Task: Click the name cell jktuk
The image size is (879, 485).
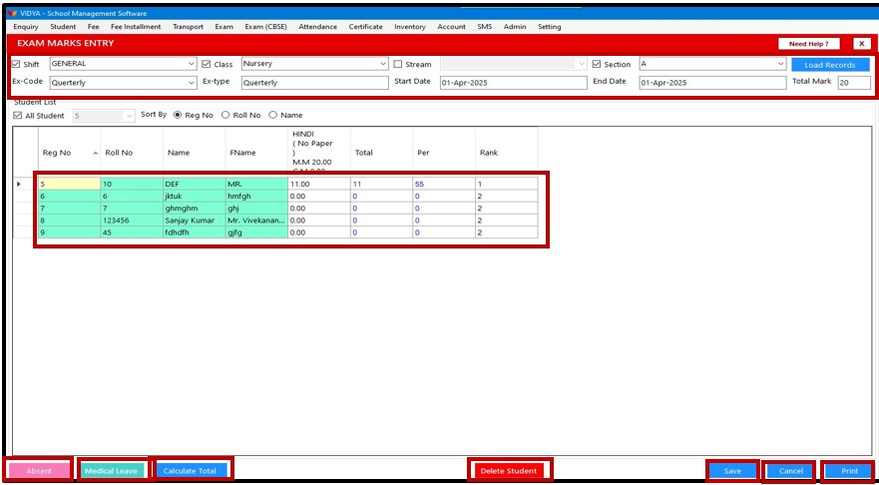Action: [194, 197]
